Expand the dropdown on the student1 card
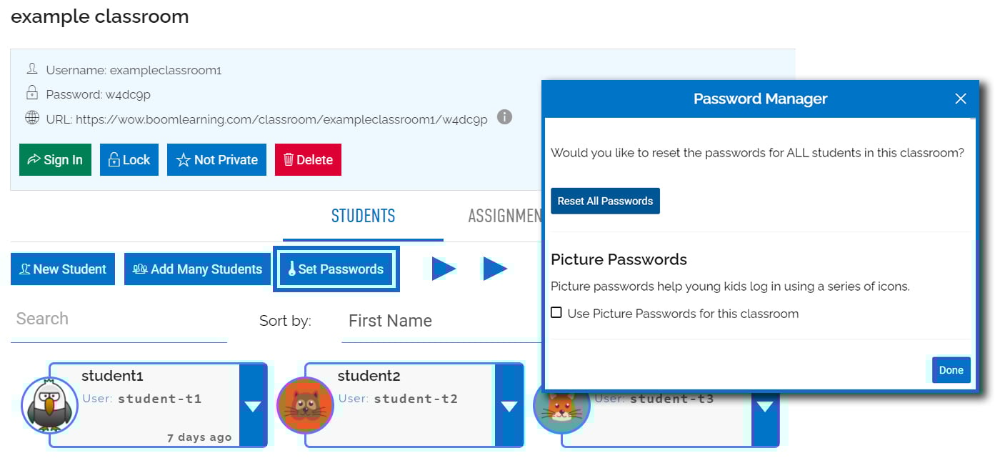Viewport: 1000px width, 473px height. (x=253, y=405)
